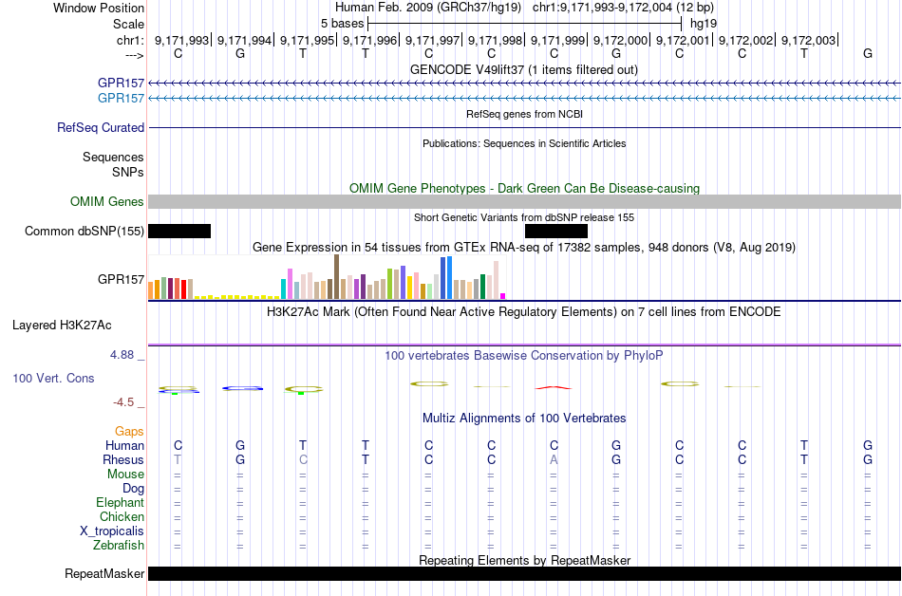Click the dark blue GPR157 GENCODE track label

[121, 83]
